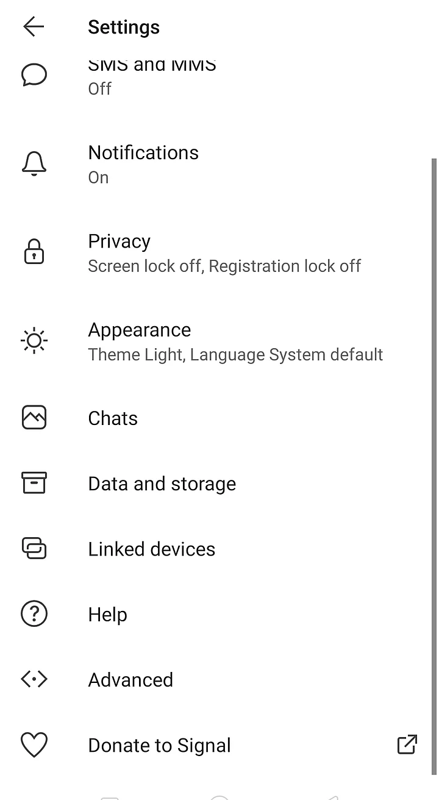Go to Linked devices
This screenshot has height=800, width=439.
point(151,549)
